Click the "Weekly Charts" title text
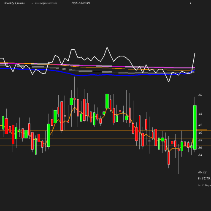Screen dimensions: 211x211 (14, 3)
